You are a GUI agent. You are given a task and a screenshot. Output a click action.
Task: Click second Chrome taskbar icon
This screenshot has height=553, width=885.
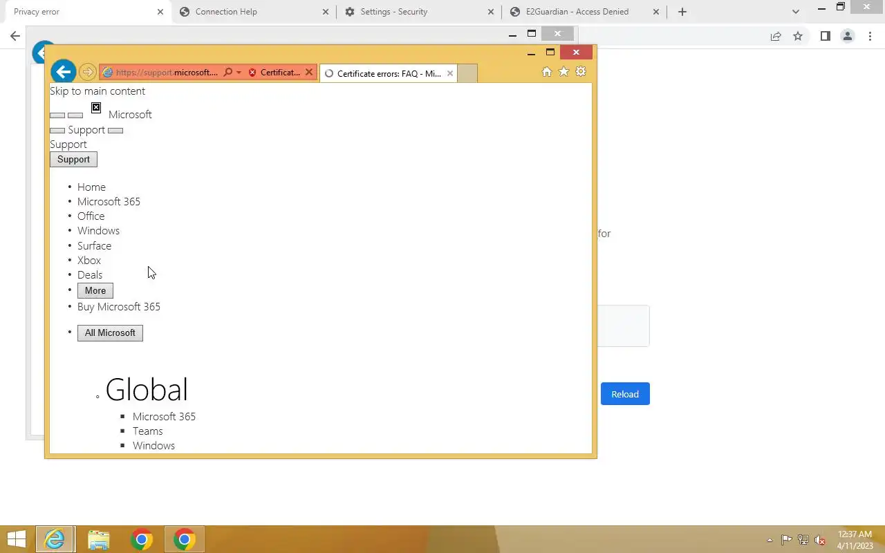coord(184,539)
